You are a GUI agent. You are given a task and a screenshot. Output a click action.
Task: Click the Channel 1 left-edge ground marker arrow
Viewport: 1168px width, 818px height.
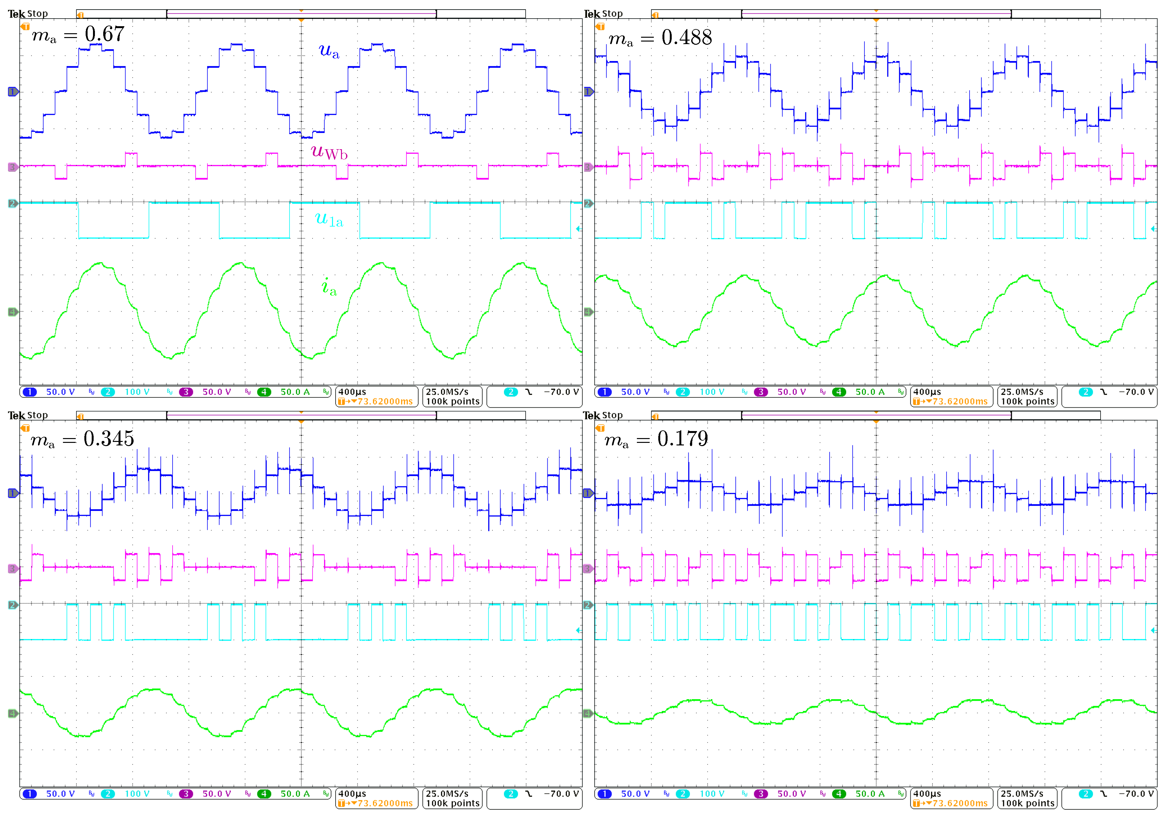click(13, 92)
